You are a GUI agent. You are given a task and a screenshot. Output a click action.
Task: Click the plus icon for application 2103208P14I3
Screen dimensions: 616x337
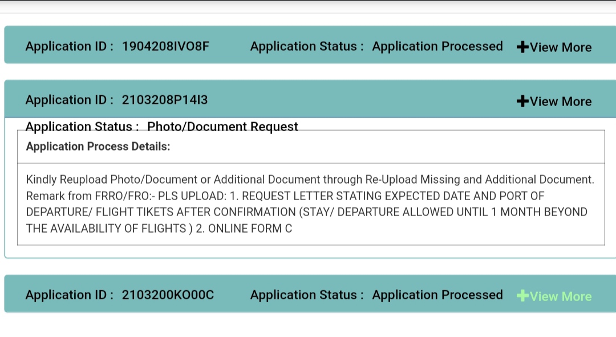coord(522,101)
